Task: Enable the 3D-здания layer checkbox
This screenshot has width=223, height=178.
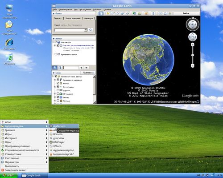Action: click(58, 94)
